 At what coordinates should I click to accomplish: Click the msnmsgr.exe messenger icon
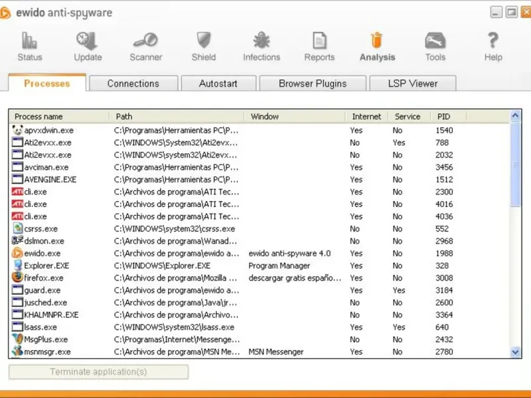click(x=17, y=352)
